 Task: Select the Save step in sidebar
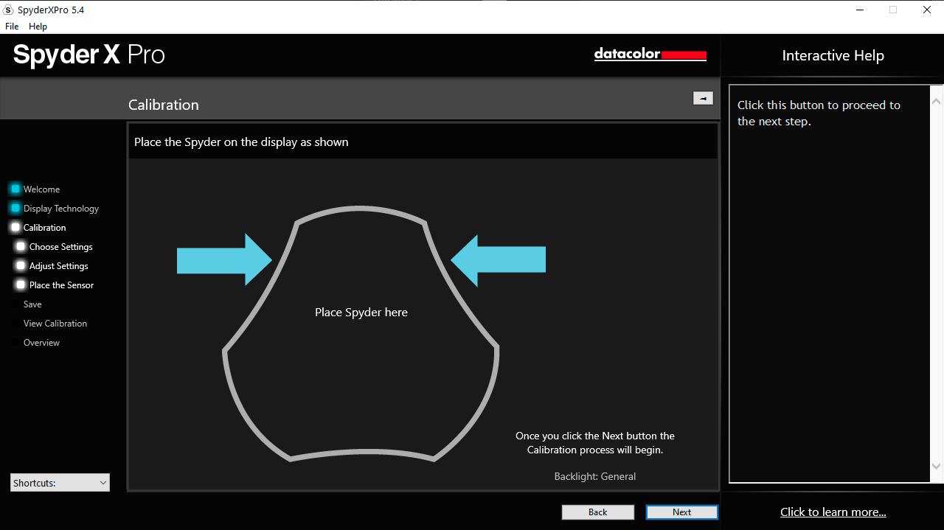click(32, 304)
